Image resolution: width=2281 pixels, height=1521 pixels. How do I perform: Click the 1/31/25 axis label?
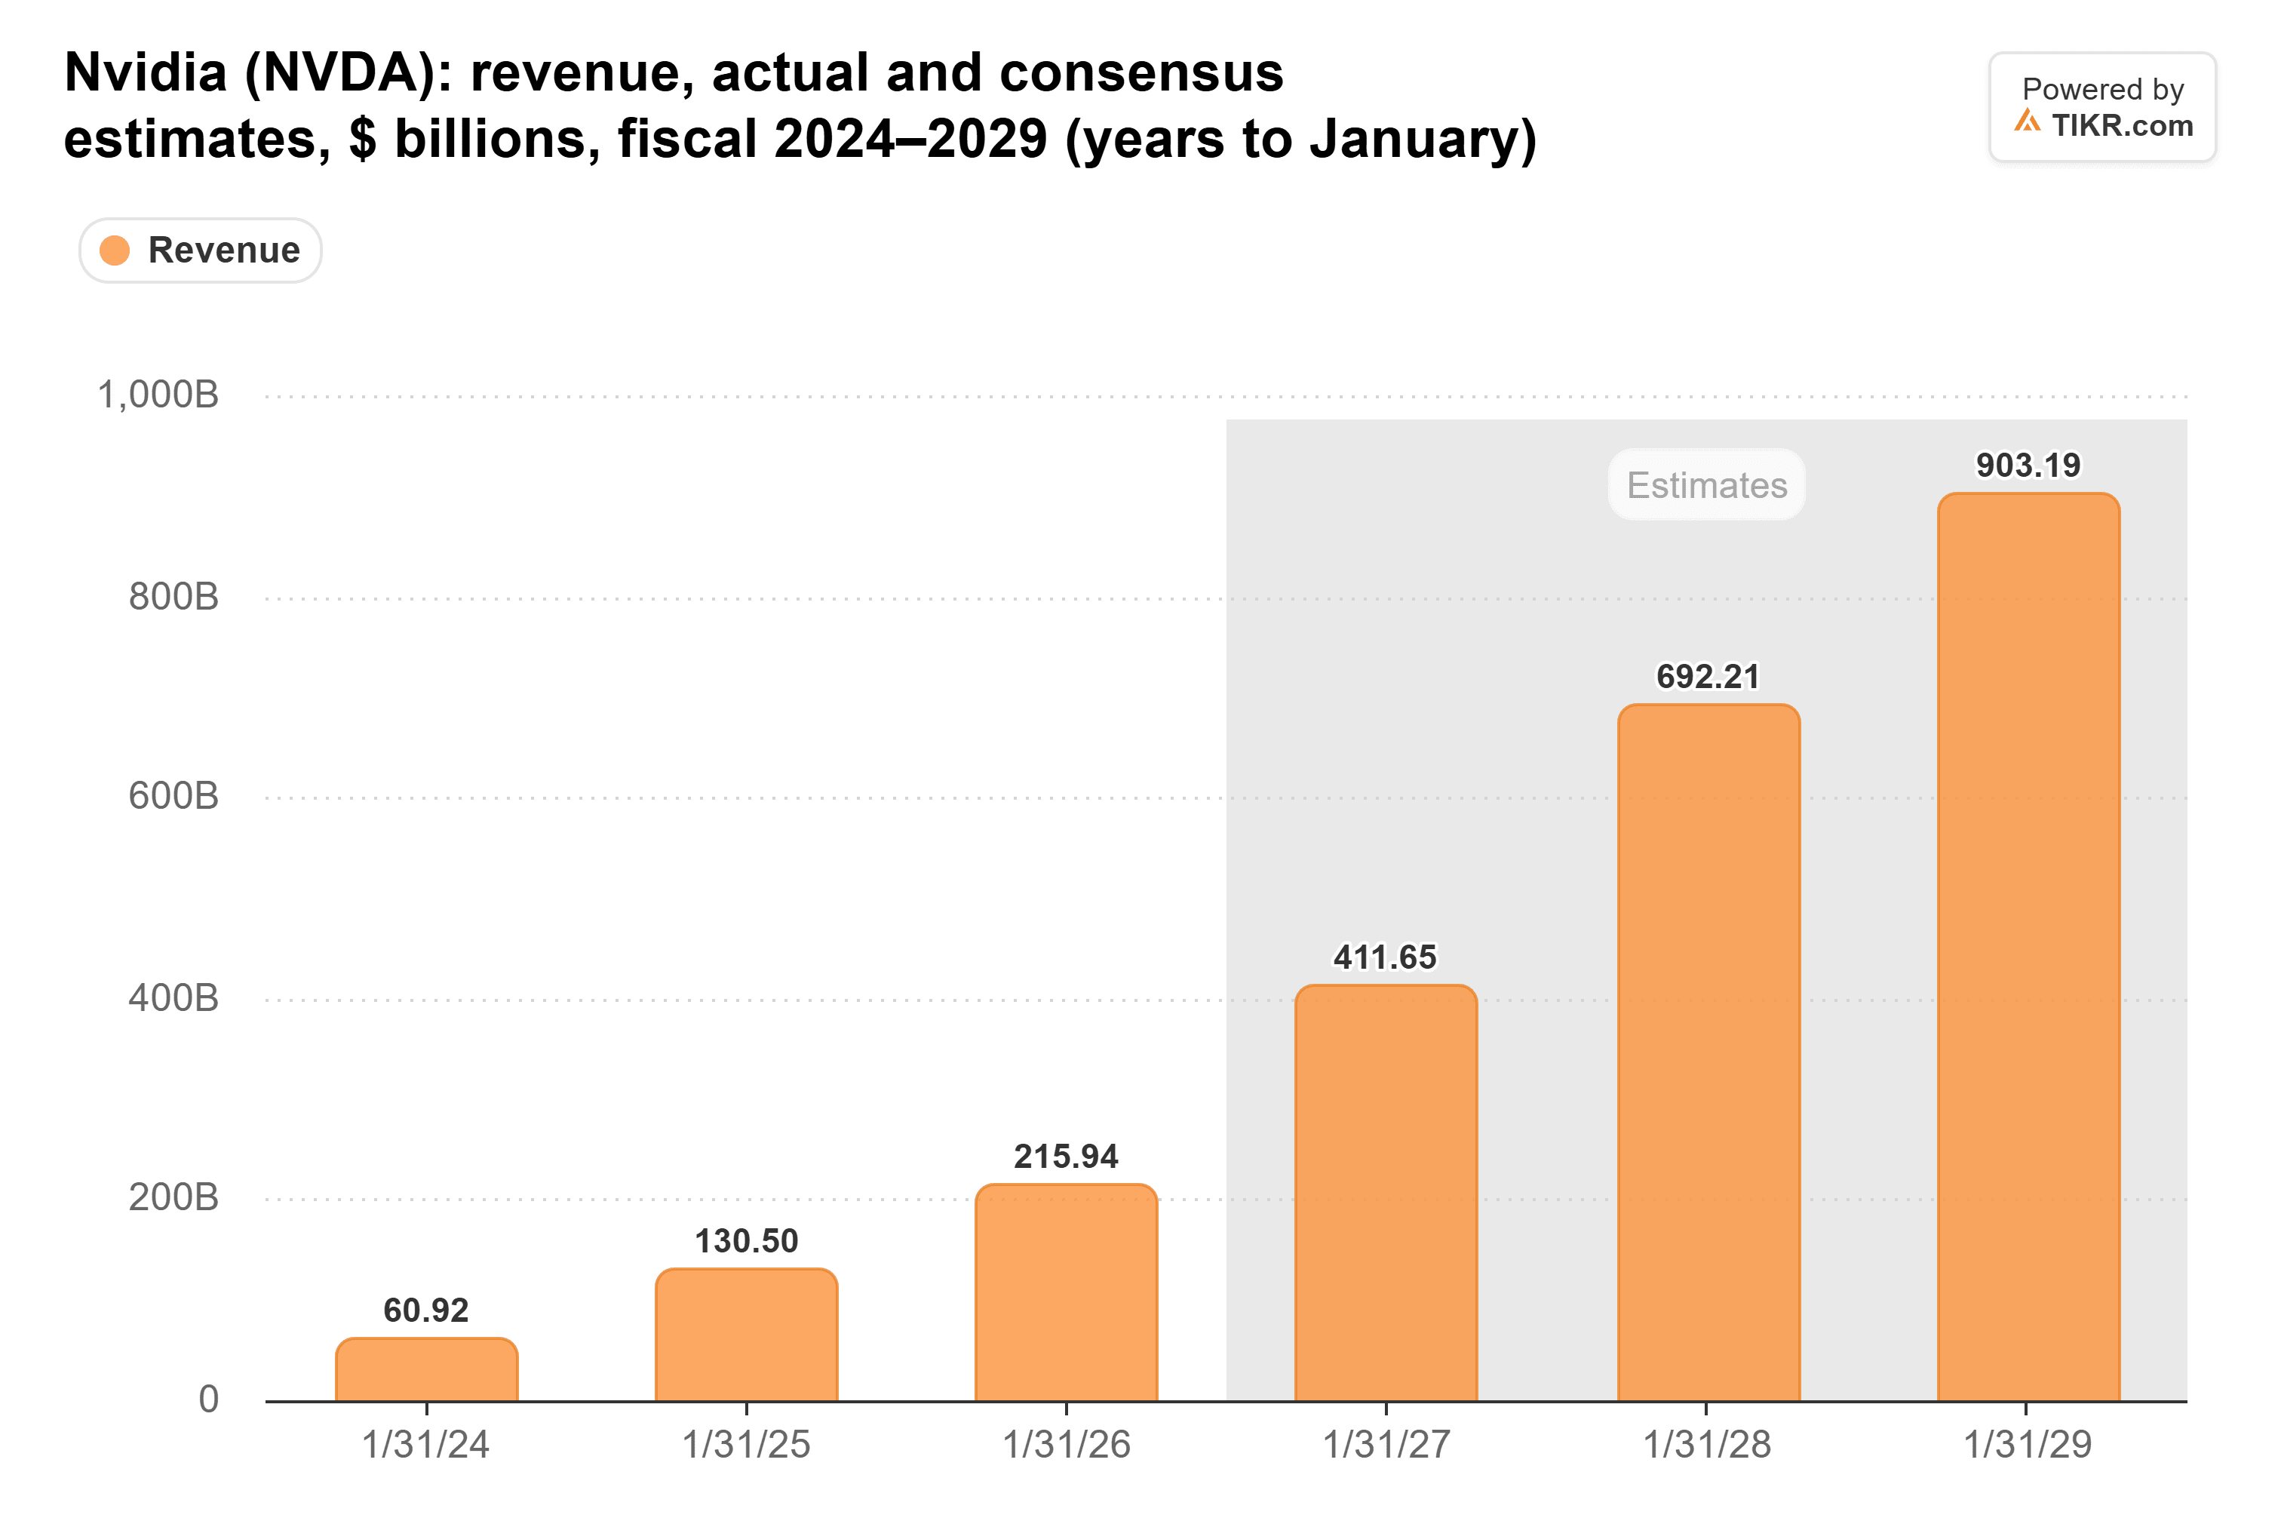coord(746,1446)
